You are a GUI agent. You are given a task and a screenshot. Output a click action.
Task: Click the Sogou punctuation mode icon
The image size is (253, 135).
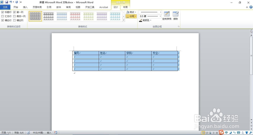(234, 132)
